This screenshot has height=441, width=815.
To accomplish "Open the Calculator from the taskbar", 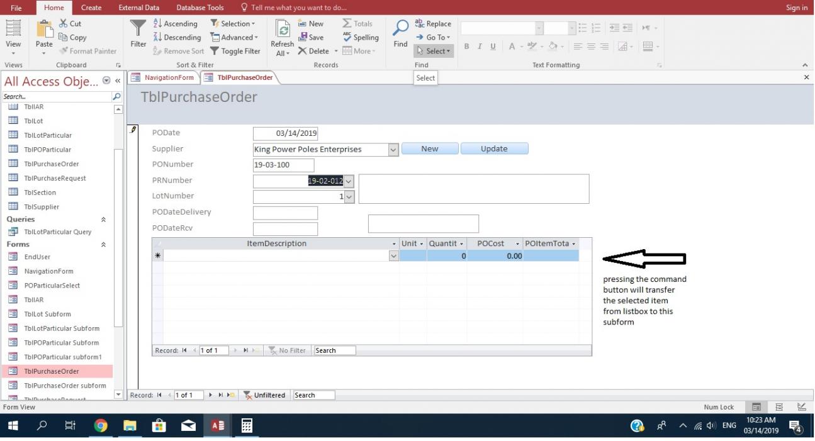I will pyautogui.click(x=247, y=427).
